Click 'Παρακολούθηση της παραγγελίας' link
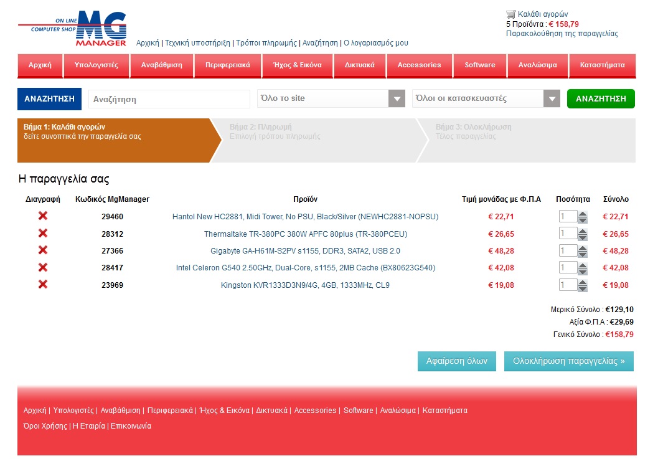Screen dimensions: 663x461 pos(562,34)
